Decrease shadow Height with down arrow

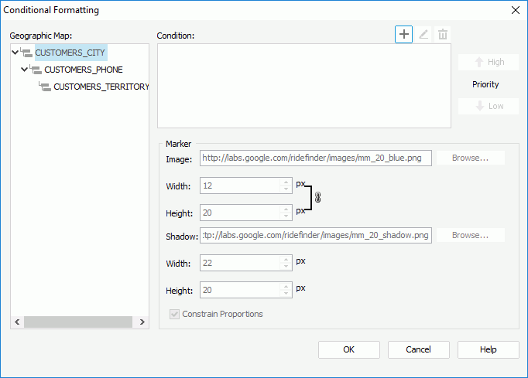pos(286,294)
